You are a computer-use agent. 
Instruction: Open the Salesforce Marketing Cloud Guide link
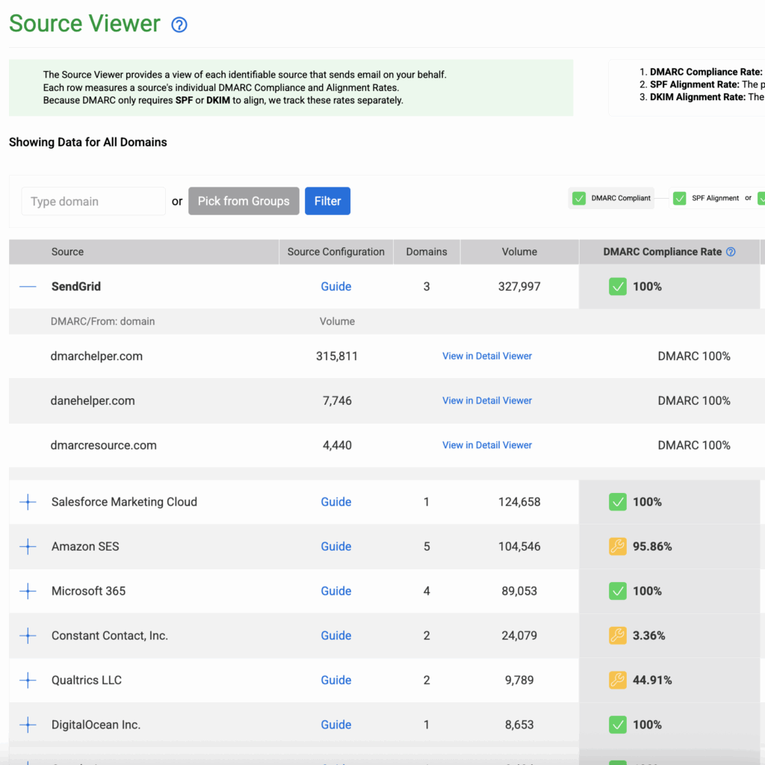pos(335,501)
